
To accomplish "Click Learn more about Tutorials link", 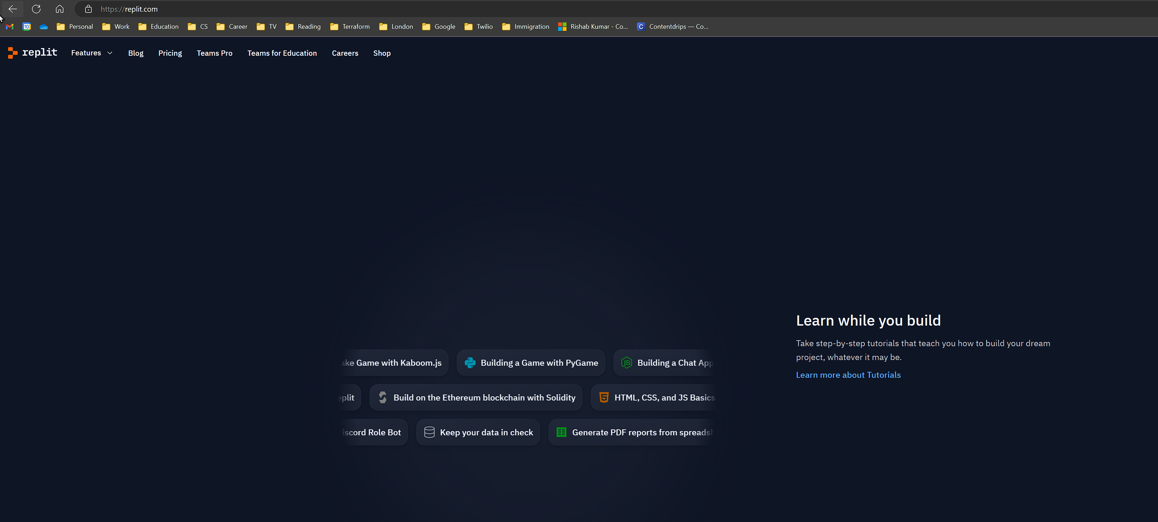I will click(x=848, y=375).
